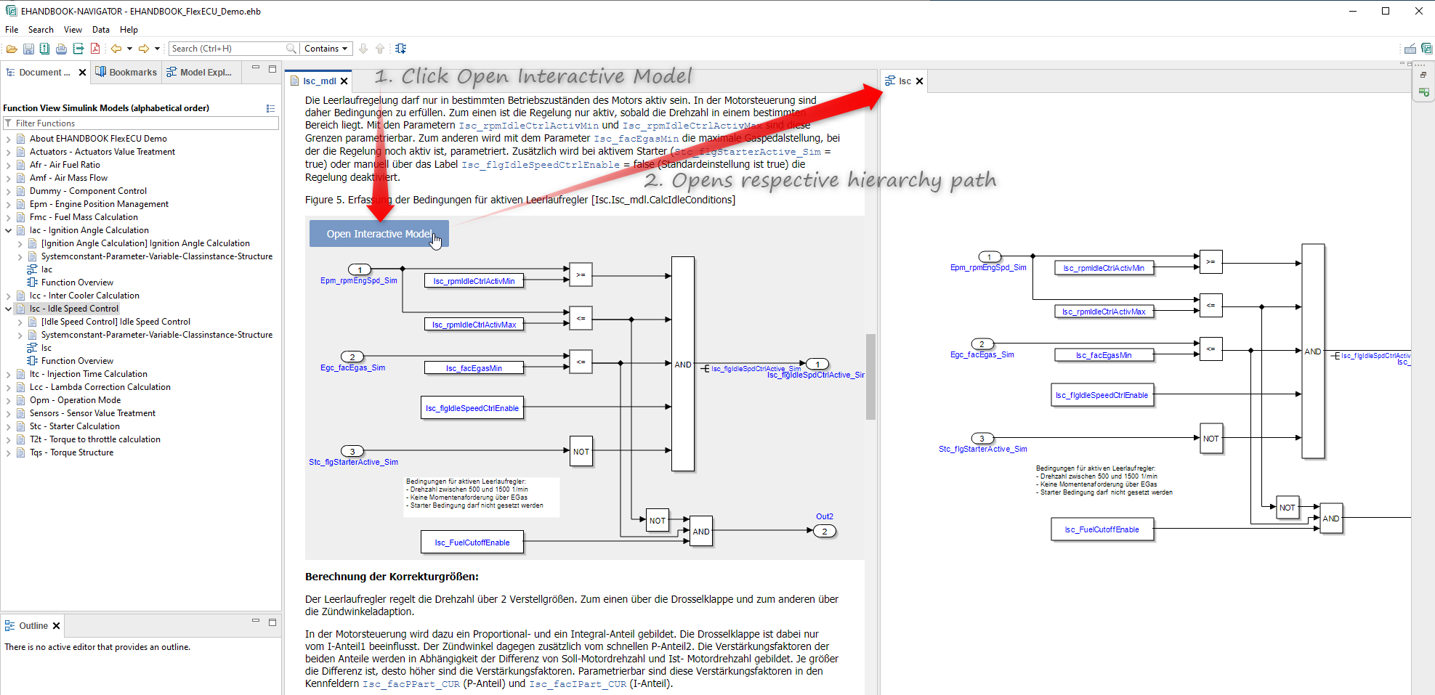Open the Contains search mode dropdown
Screen dimensions: 1435x695
click(326, 49)
